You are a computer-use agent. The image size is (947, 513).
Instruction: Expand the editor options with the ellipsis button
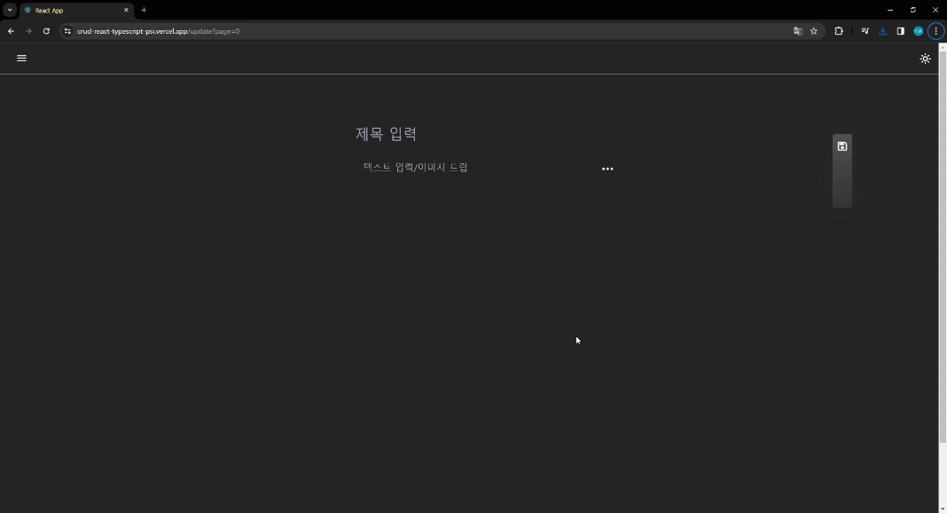click(607, 169)
